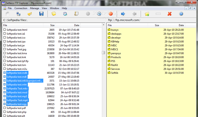Check the box for Softpedia test.ico
The height and width of the screenshot is (117, 198).
pyautogui.click(x=5, y=37)
